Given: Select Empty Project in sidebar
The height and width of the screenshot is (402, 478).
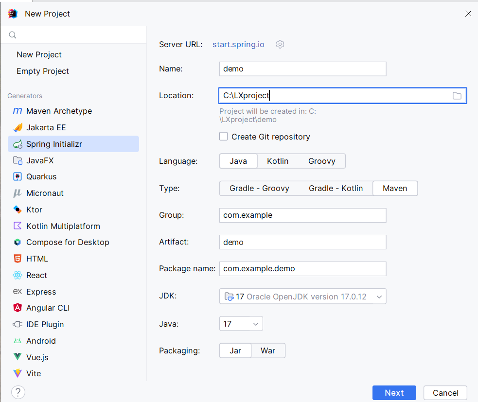Looking at the screenshot, I should pos(43,71).
